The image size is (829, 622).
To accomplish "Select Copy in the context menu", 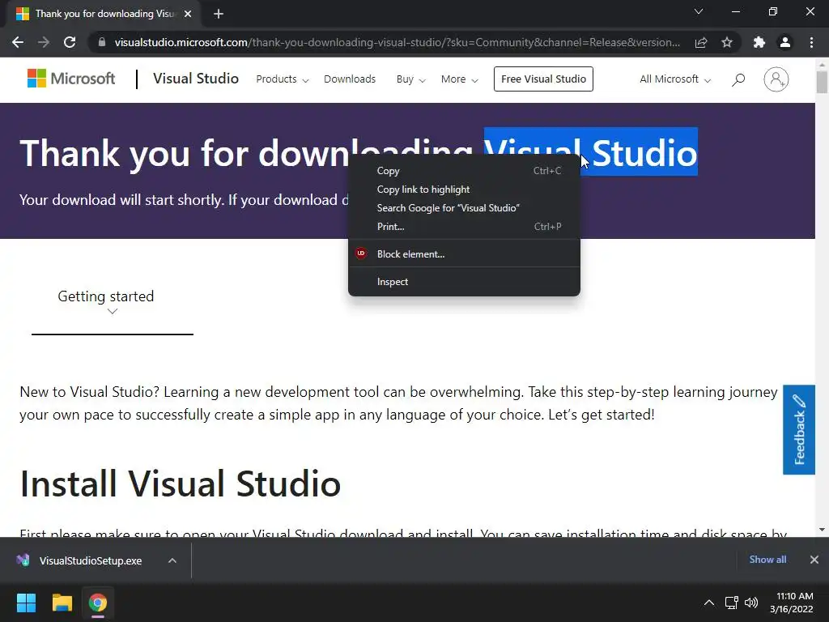I will 464,171.
